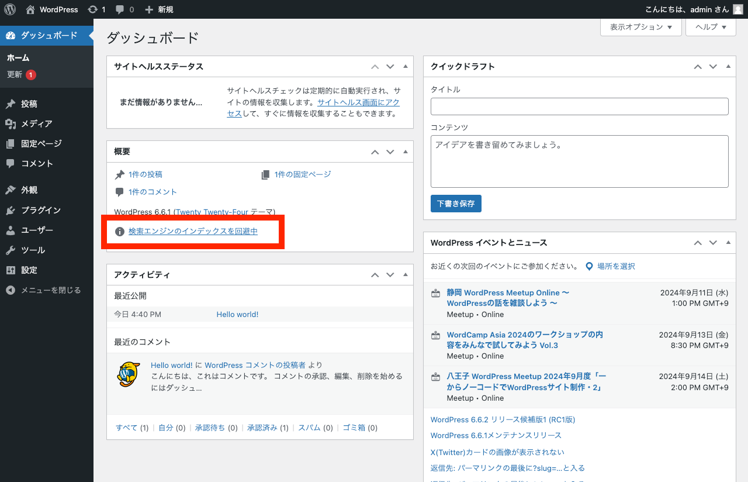
Task: Move アクティビティ panel down
Action: click(x=390, y=275)
